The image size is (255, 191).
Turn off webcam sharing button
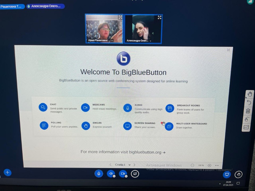123,174
